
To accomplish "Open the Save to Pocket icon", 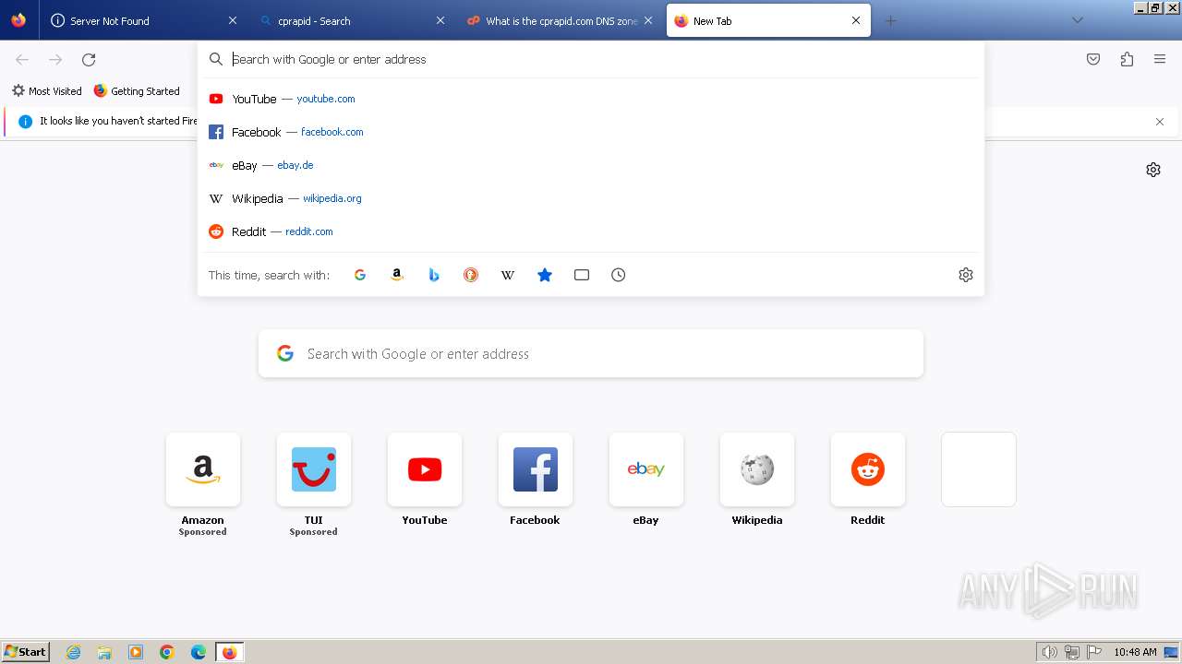I will pos(1093,59).
